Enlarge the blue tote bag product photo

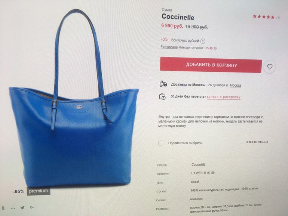tap(74, 99)
